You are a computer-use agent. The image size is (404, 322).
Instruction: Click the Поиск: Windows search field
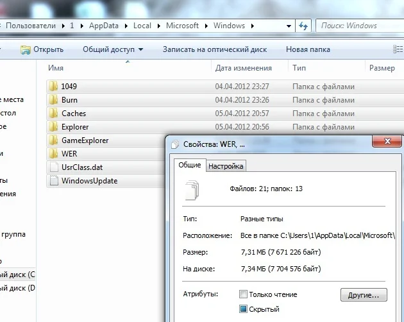360,26
